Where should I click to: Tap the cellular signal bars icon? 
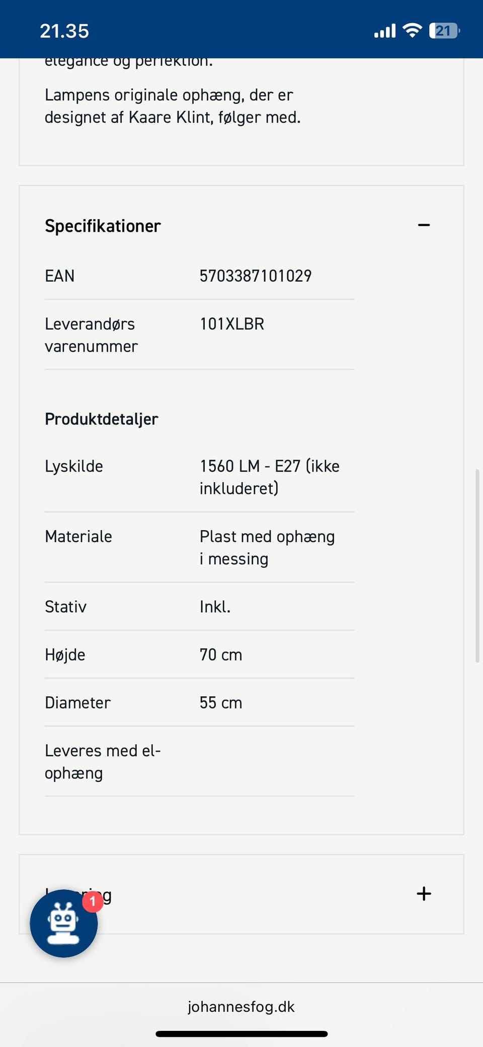pyautogui.click(x=385, y=31)
